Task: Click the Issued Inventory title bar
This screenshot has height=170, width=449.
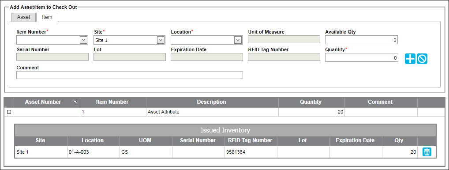Action: click(225, 130)
